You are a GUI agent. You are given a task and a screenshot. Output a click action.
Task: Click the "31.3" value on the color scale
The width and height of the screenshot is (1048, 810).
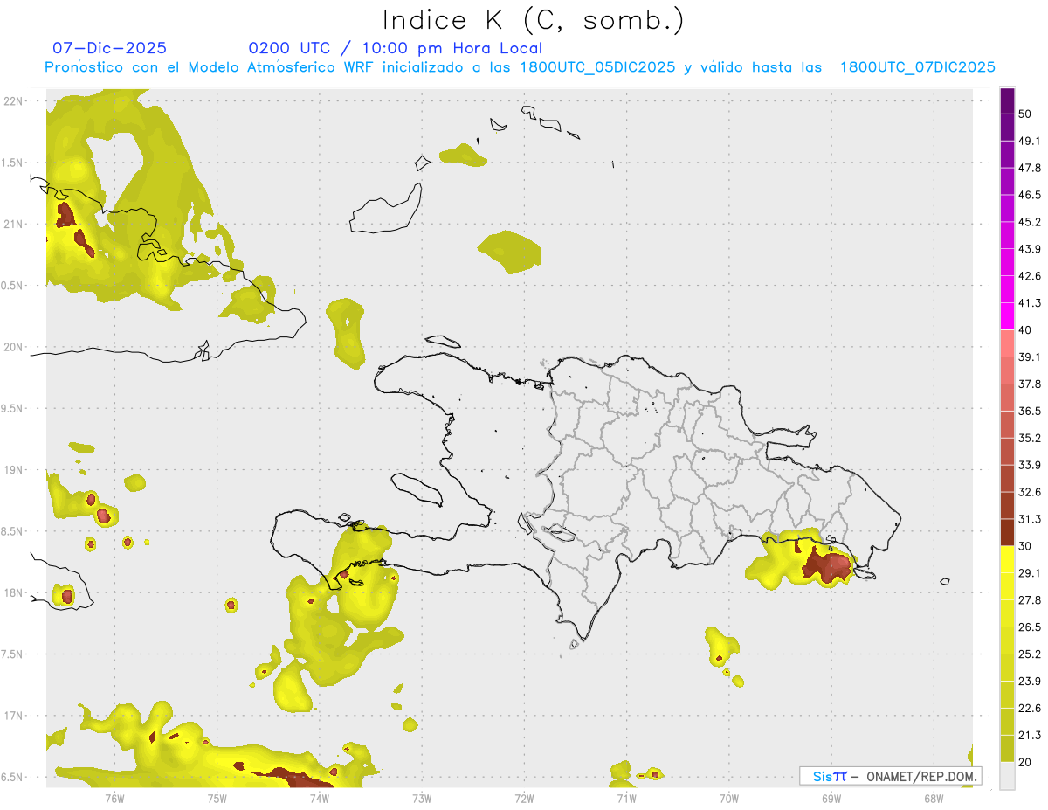(x=1030, y=519)
